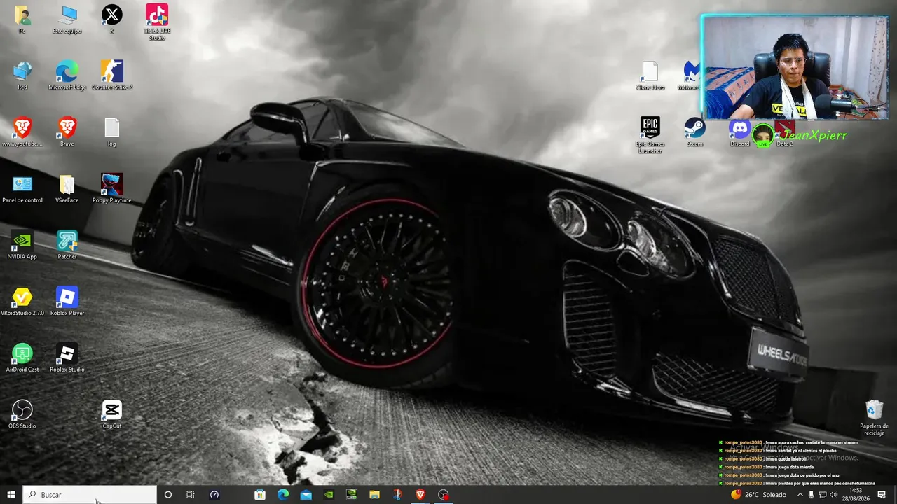
Task: Open Panel de control icon
Action: click(22, 189)
